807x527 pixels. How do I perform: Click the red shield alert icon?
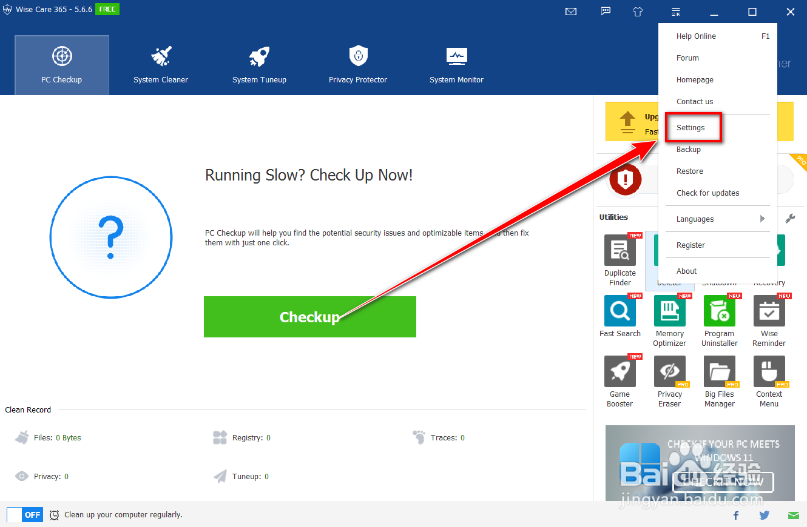(x=625, y=179)
